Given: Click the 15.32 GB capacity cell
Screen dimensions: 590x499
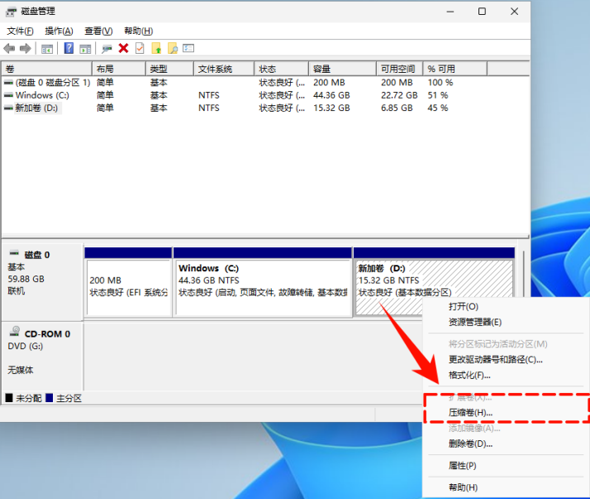Looking at the screenshot, I should 331,108.
